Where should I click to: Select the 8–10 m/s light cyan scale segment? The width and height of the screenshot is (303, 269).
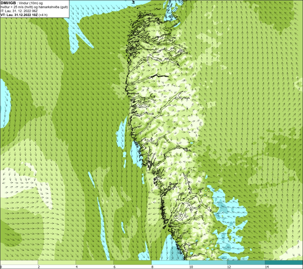pyautogui.click(x=170, y=262)
